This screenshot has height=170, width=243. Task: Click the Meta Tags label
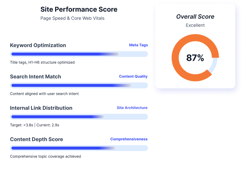point(138,45)
